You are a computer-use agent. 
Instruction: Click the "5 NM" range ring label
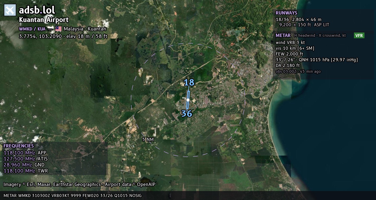pos(148,139)
